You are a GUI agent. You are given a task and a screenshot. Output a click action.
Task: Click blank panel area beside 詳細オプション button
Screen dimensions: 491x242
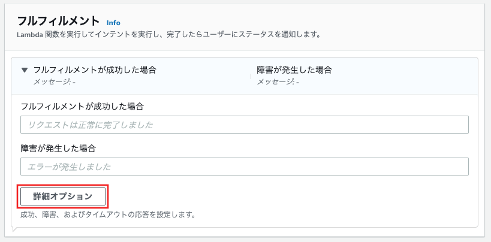(282, 196)
